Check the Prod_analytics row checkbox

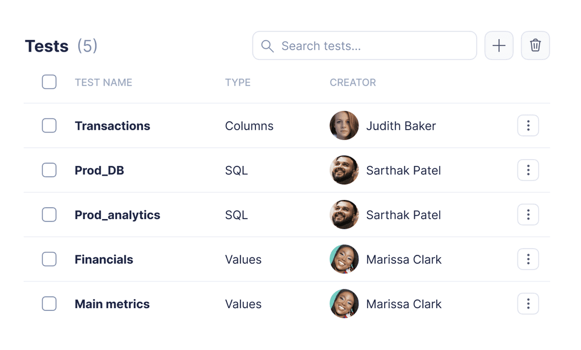[49, 215]
